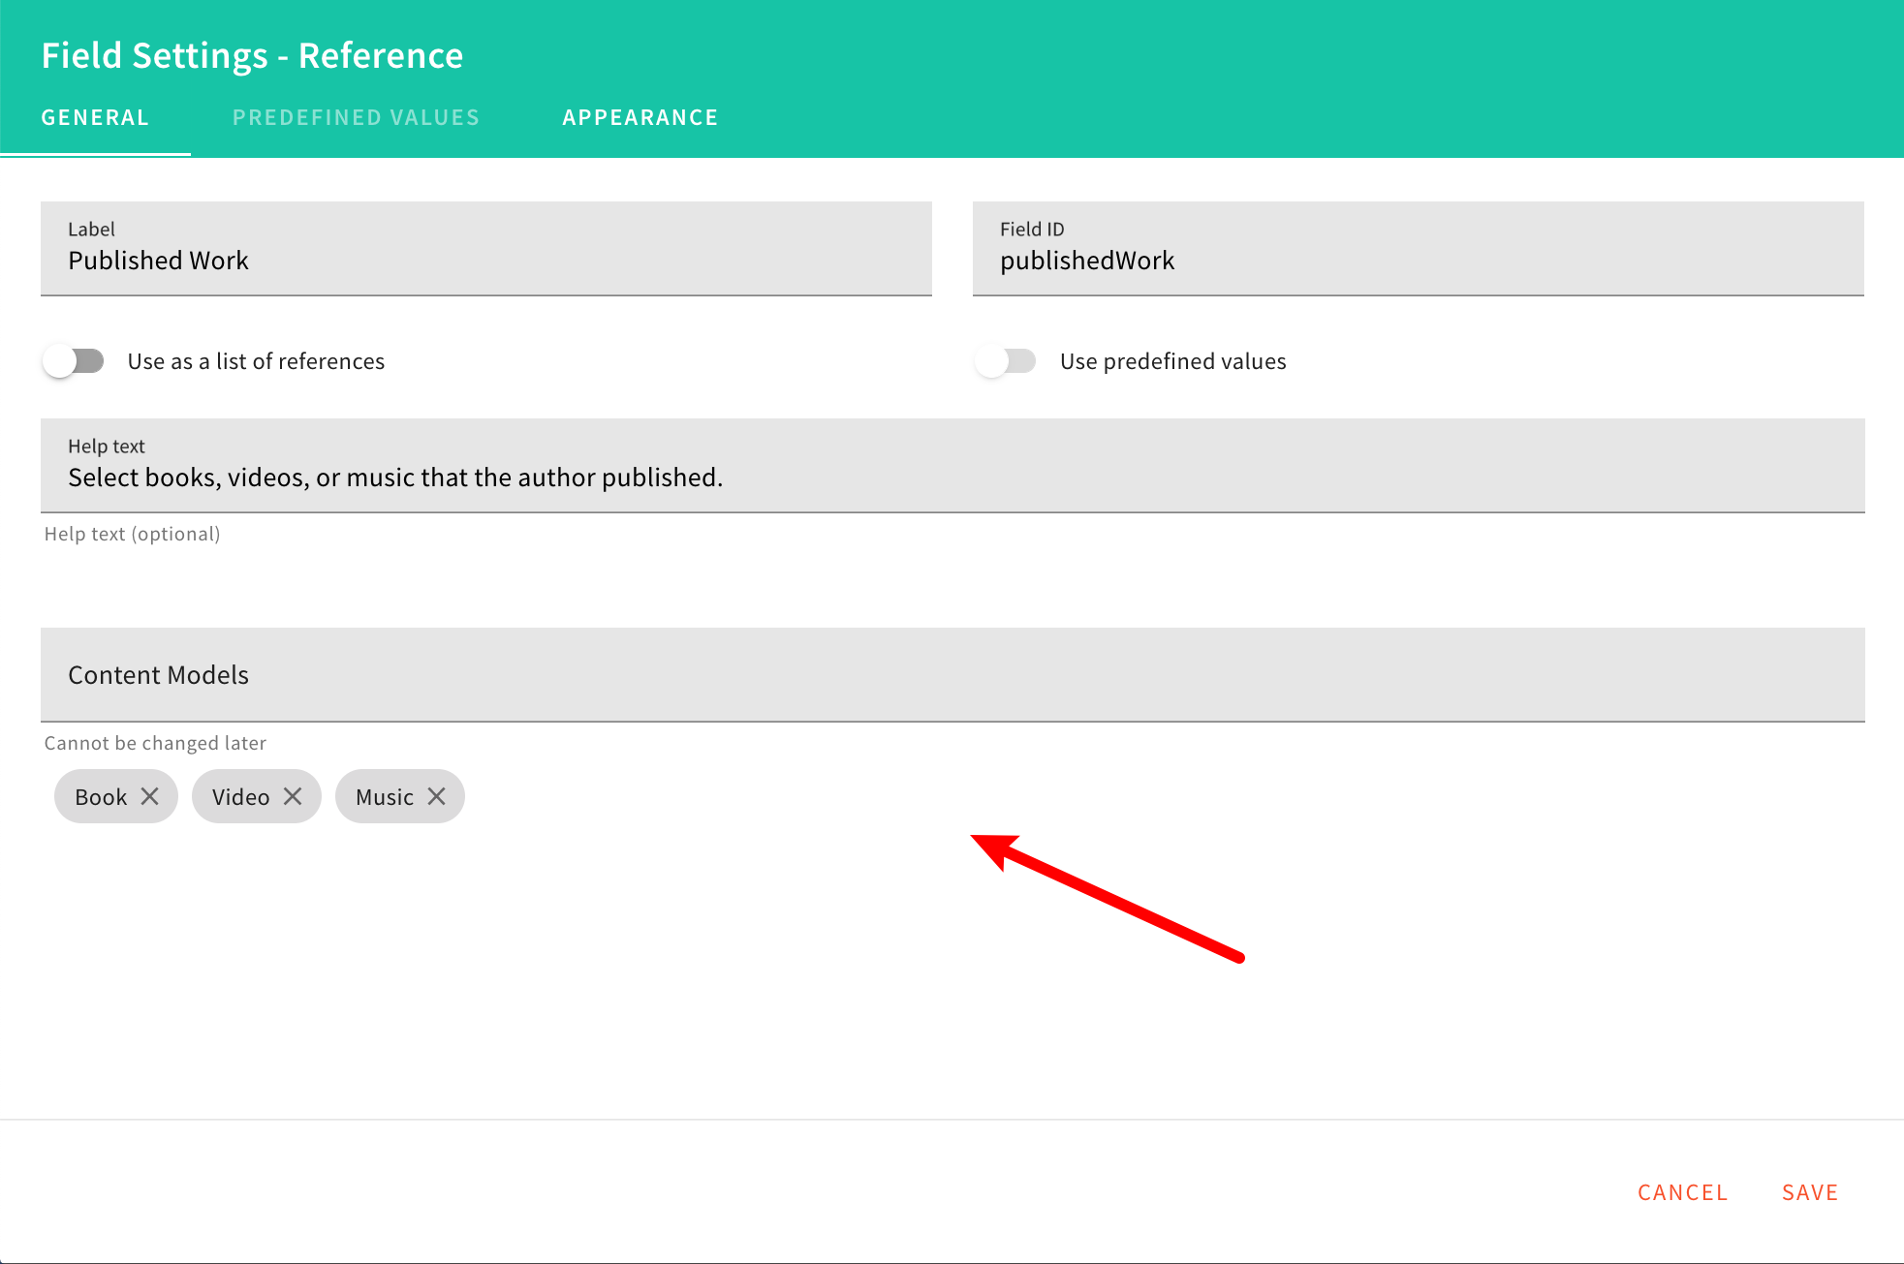Viewport: 1904px width, 1264px height.
Task: Open the Appearance tab
Action: coord(640,116)
